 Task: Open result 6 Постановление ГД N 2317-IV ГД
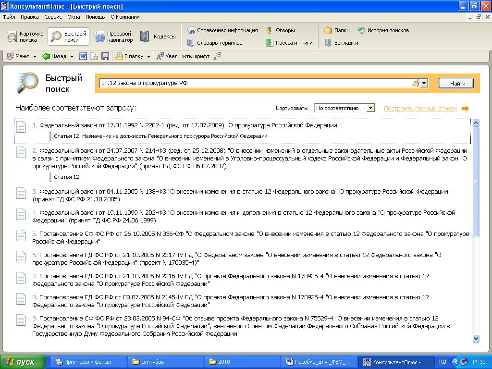tap(236, 259)
